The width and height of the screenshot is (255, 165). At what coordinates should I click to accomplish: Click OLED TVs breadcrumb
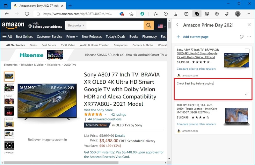pos(70,65)
